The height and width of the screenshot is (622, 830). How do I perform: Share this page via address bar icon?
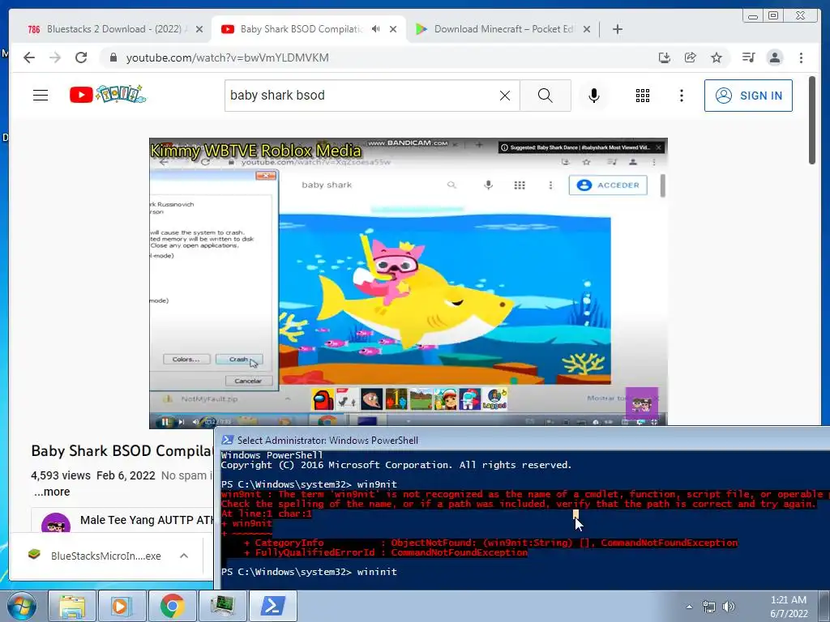[691, 58]
